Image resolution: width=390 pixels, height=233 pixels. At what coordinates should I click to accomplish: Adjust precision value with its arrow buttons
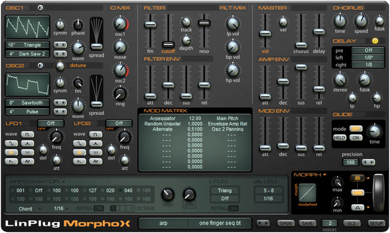point(368,162)
